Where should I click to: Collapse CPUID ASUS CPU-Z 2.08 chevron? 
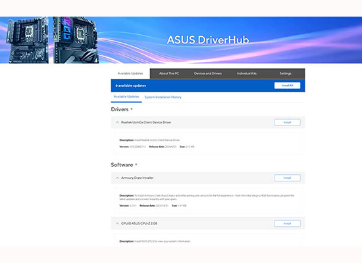coord(117,224)
